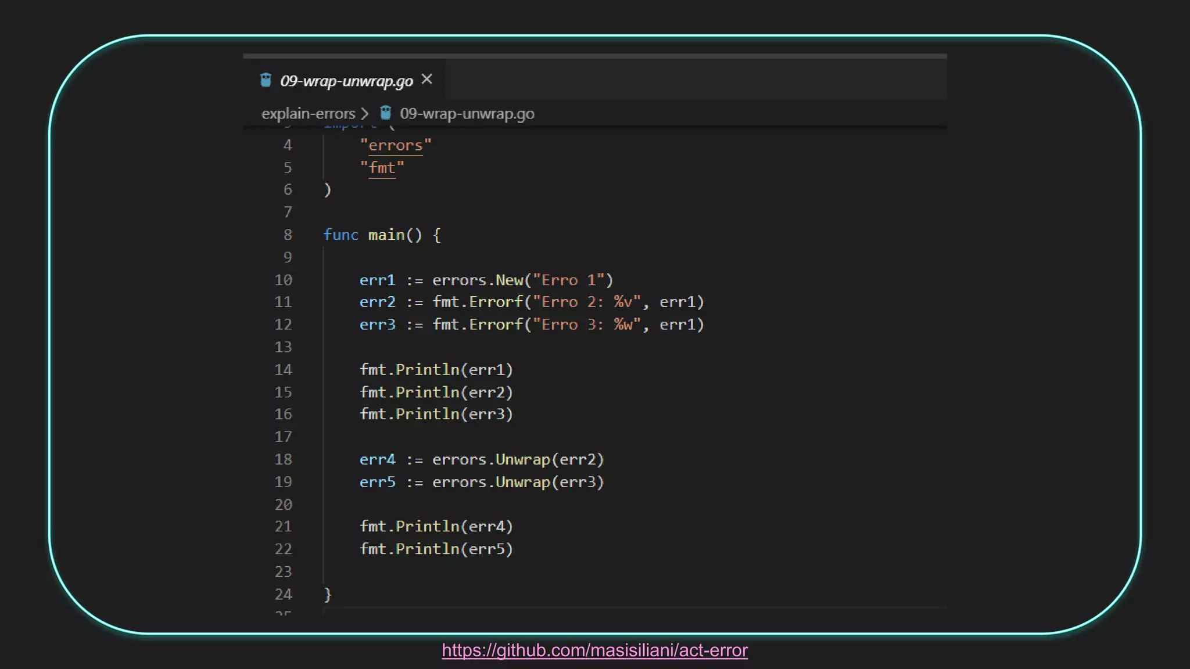This screenshot has width=1190, height=669.
Task: Open explain-errors folder in breadcrumb
Action: [x=308, y=114]
